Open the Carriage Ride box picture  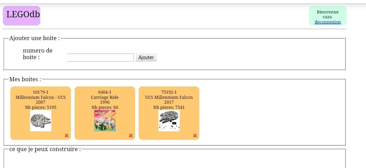click(105, 121)
